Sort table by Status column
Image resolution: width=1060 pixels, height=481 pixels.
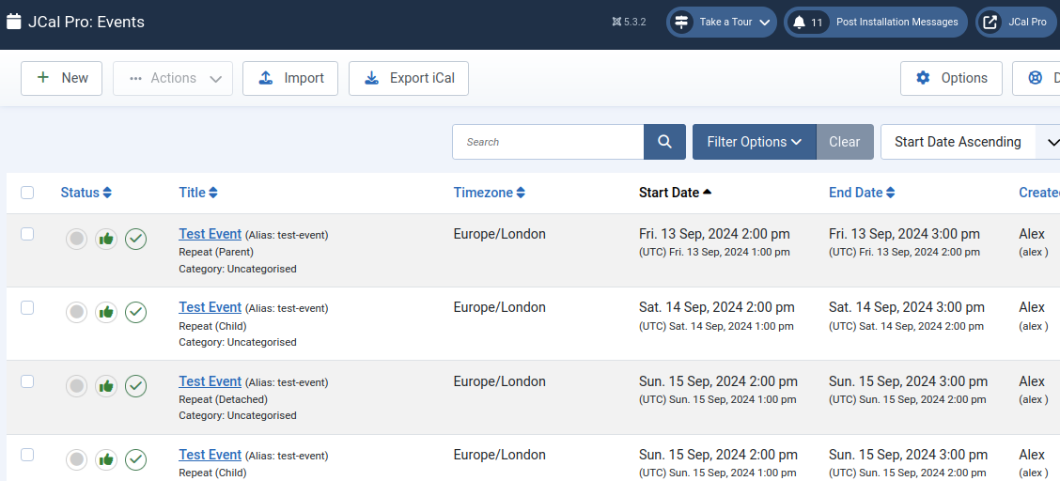click(86, 193)
